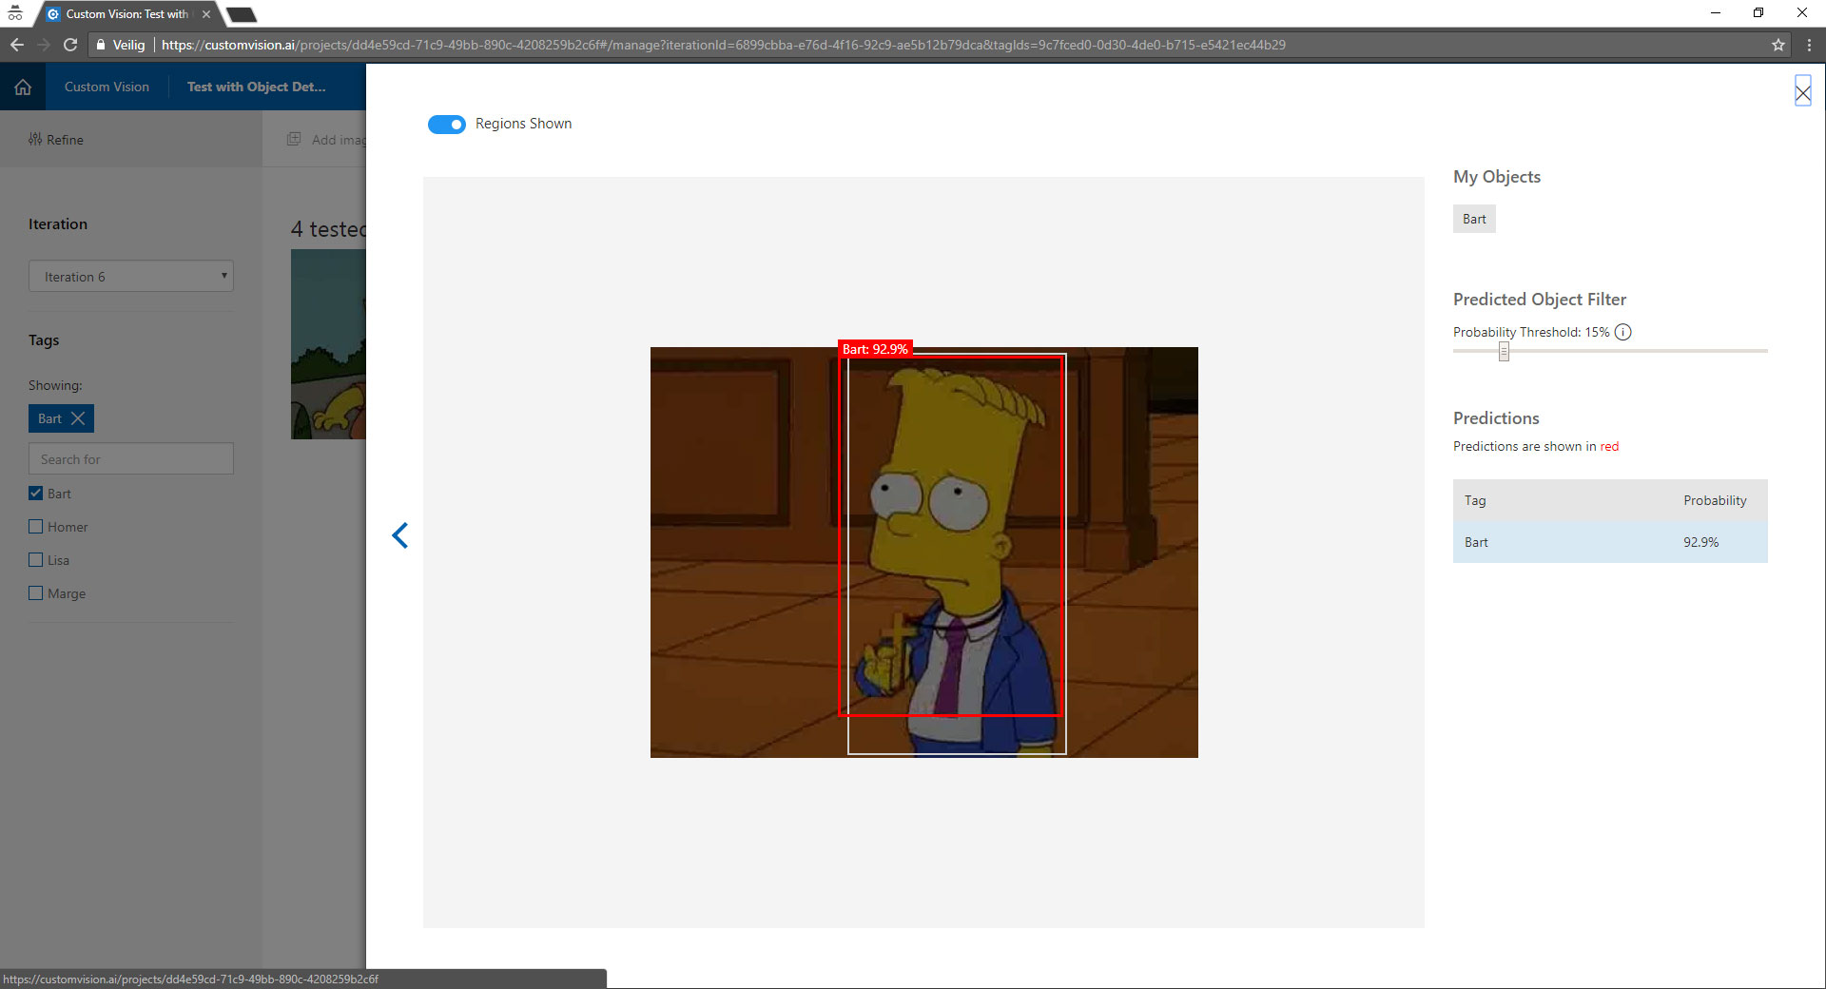Viewport: 1826px width, 989px height.
Task: Click the red Bart: 92.9% region label
Action: tap(875, 349)
